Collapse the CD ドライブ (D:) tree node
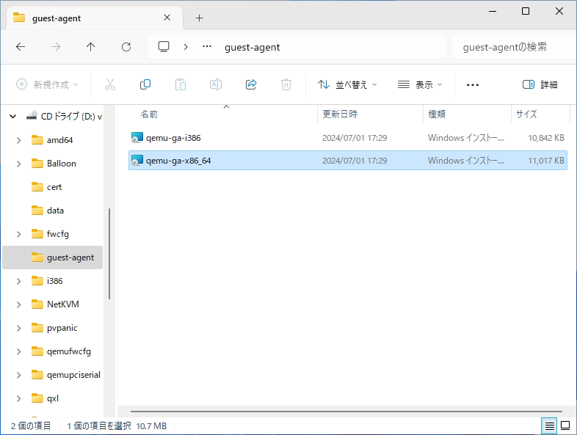577x435 pixels. [13, 117]
